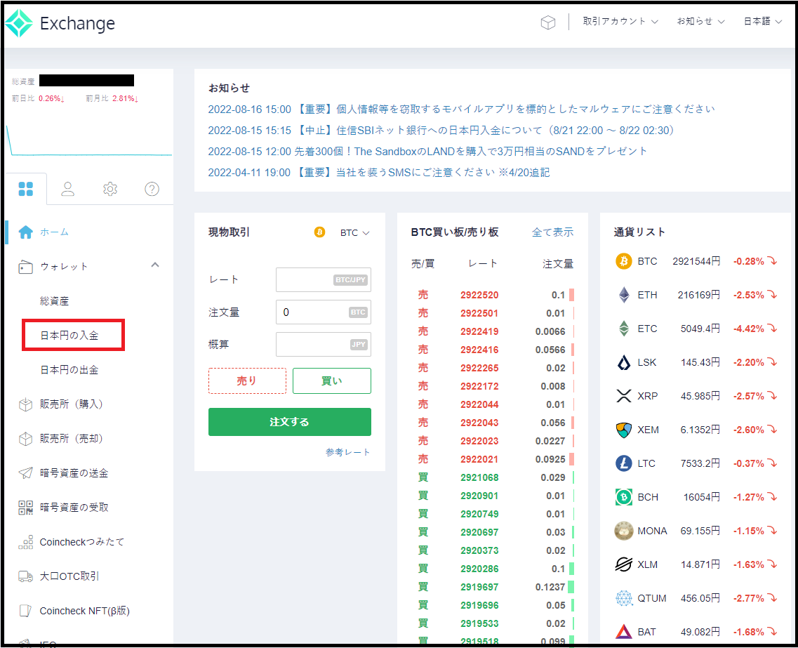Image resolution: width=798 pixels, height=648 pixels.
Task: Click the paper plane icon for 暗号資産の送金
Action: 25,472
